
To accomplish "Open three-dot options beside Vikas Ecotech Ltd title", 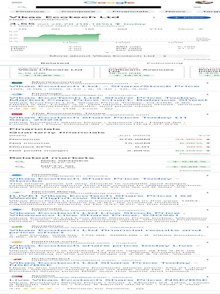I will point(154,18).
